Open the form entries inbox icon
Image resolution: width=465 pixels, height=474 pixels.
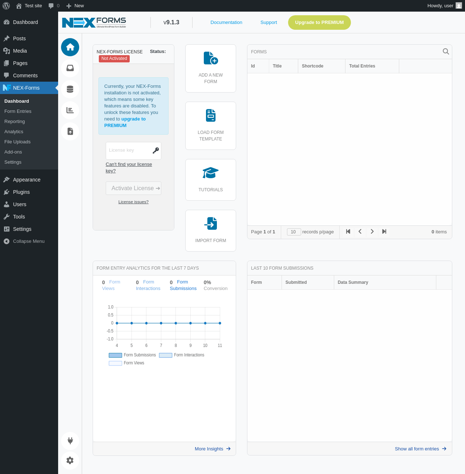coord(70,68)
